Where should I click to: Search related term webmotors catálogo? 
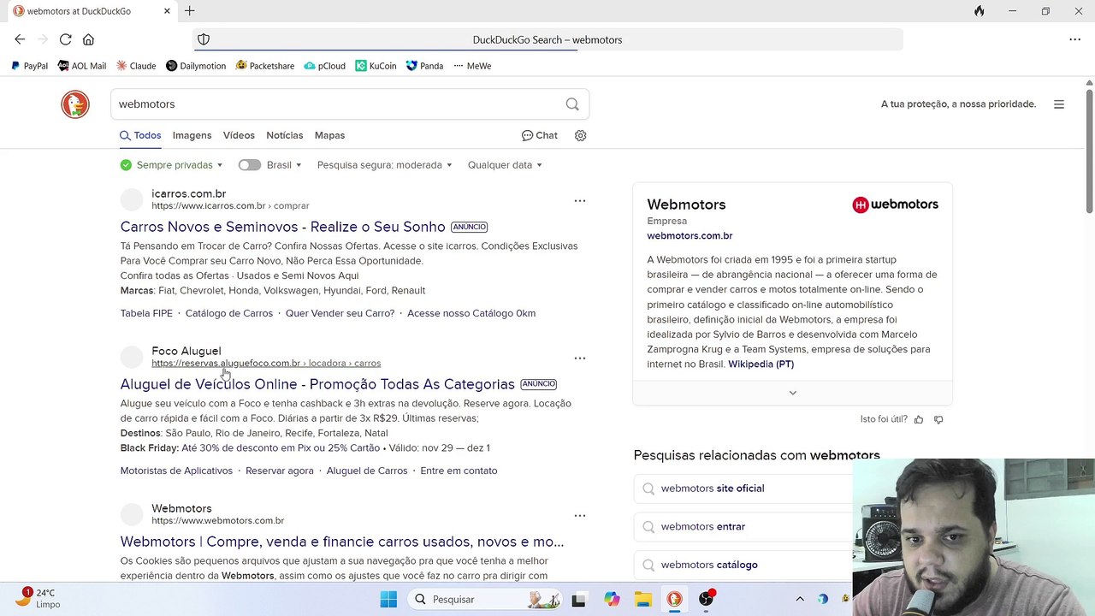click(709, 565)
